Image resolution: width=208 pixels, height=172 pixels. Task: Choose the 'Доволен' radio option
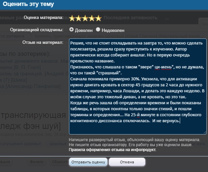point(71,30)
